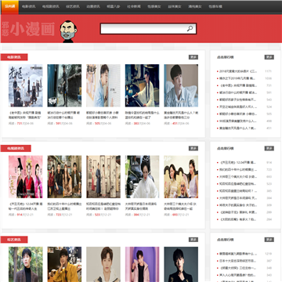Click the bald cartoon mascot logo
Viewport: 282px width, 282px height.
[68, 31]
